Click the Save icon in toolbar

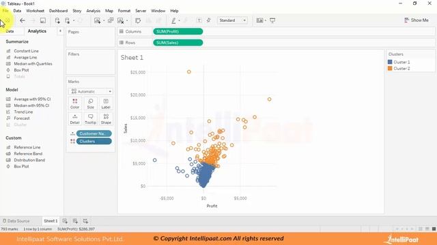43,20
